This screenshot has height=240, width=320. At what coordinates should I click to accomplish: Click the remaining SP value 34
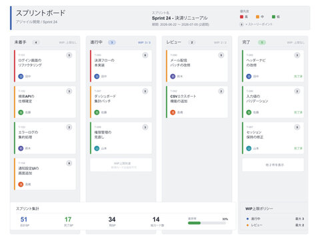pos(112,219)
